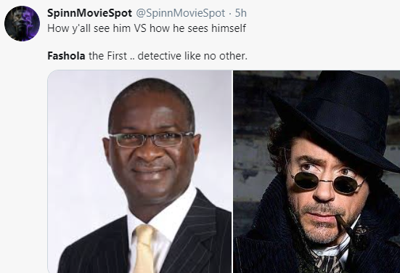Click 'detective like no other' tweet text
Screen dimensions: 400x273
(x=192, y=56)
